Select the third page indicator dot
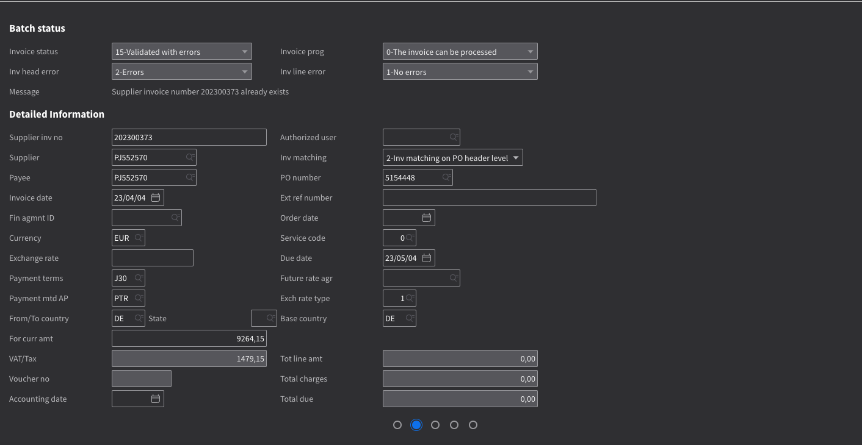Screen dimensions: 862x445 pos(435,425)
